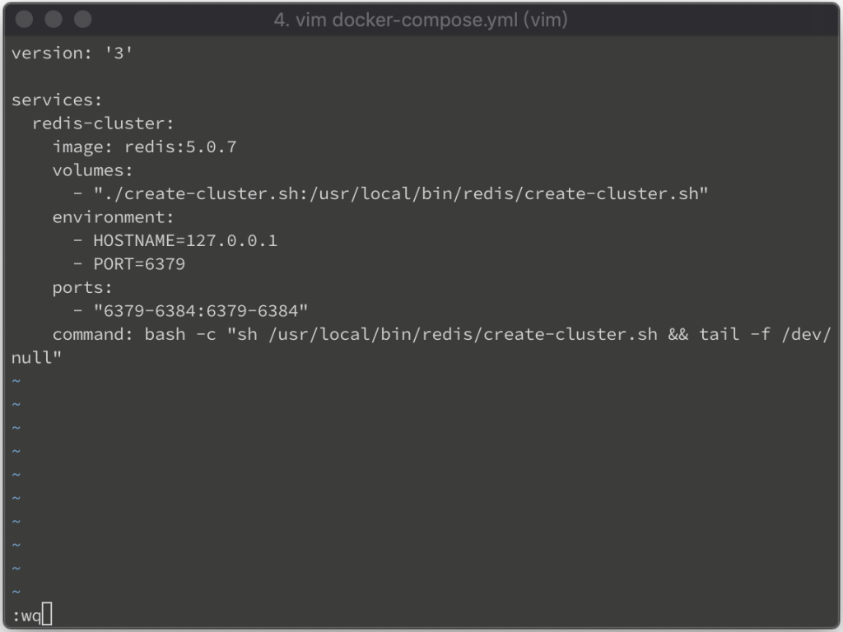
Task: Click the tail -f text in command
Action: (x=735, y=335)
